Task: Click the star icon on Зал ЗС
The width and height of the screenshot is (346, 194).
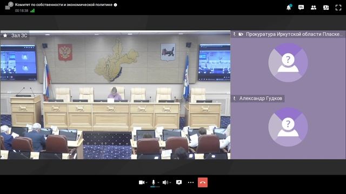Action: [5, 36]
